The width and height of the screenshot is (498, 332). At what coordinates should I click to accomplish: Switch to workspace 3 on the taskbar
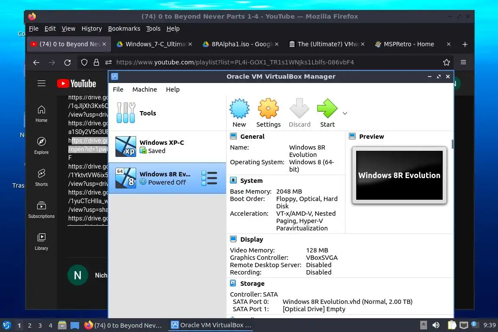coord(40,326)
